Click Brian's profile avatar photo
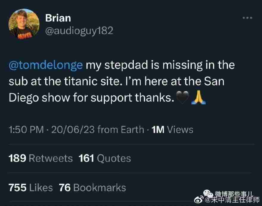Screen dimensions: 262x206 tap(24, 24)
